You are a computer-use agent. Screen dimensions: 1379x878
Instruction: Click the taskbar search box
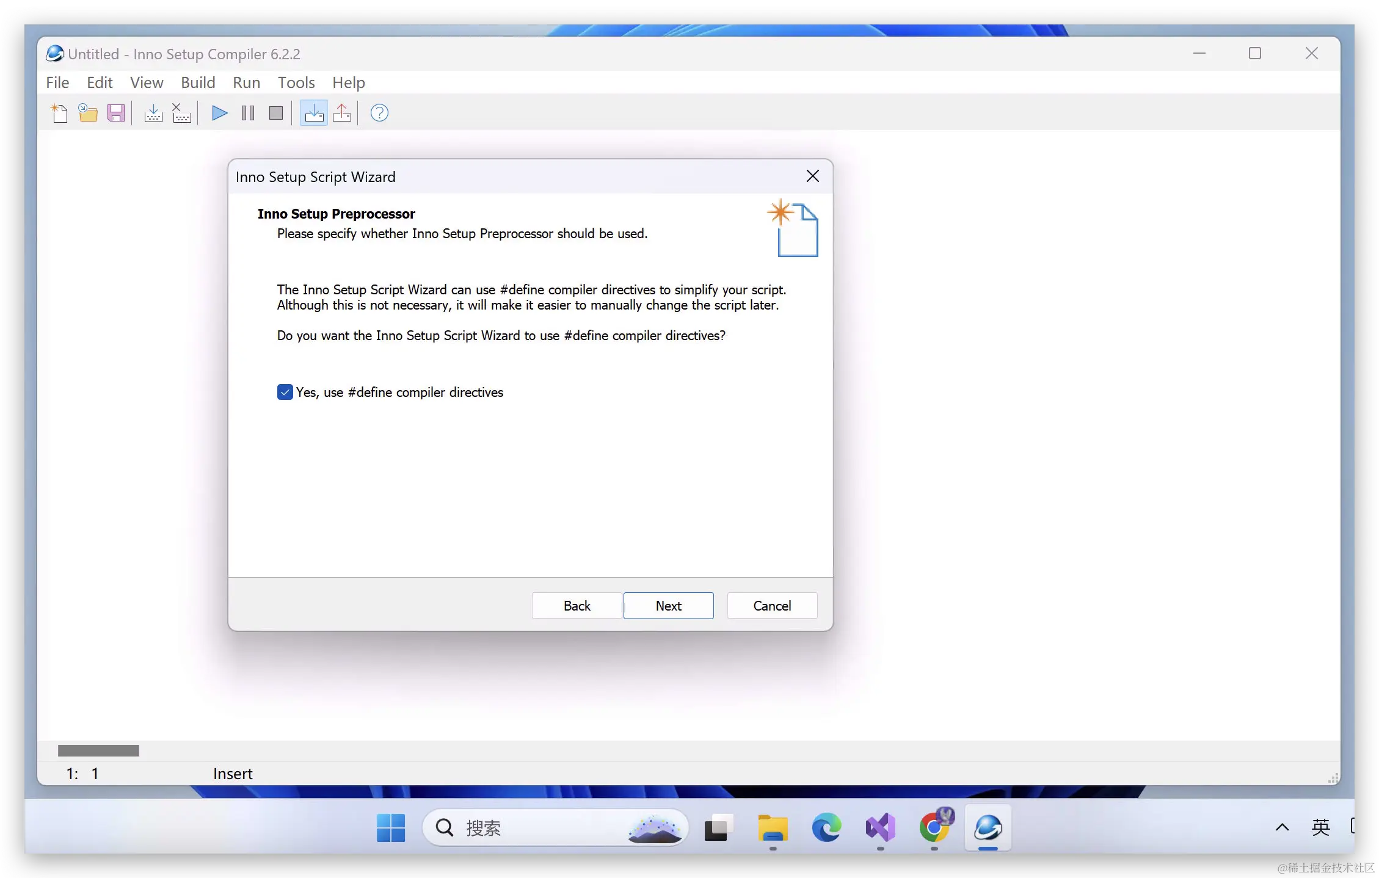(555, 828)
